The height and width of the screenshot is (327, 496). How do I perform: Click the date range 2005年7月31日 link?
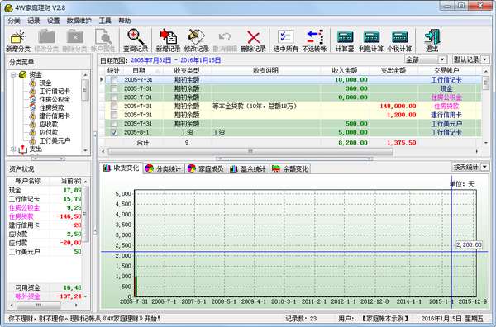click(x=151, y=60)
